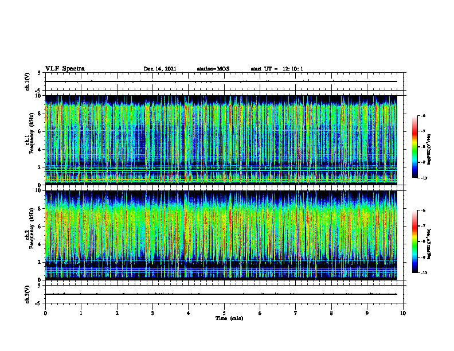Click time axis tick label "0"

[x=45, y=313]
